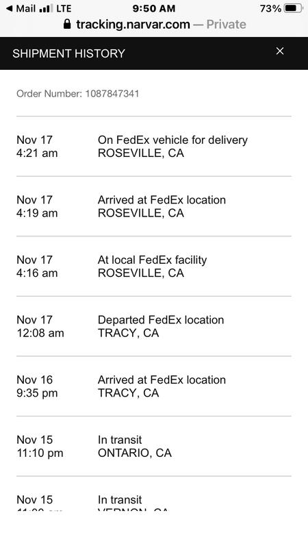Tap the lock icon beside the URL
The width and height of the screenshot is (308, 548).
(x=67, y=24)
